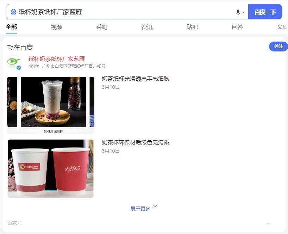Open thumbnail of 500ML transparent cup
The image size is (288, 234).
[x=51, y=105]
